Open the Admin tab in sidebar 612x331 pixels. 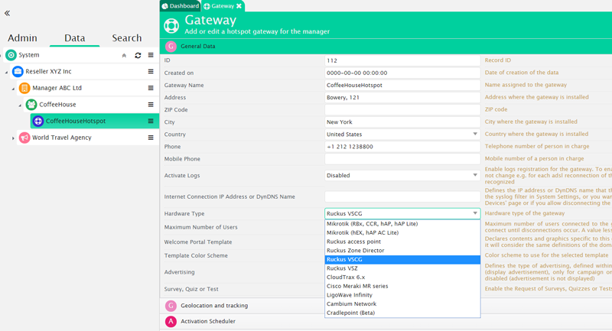click(x=22, y=38)
